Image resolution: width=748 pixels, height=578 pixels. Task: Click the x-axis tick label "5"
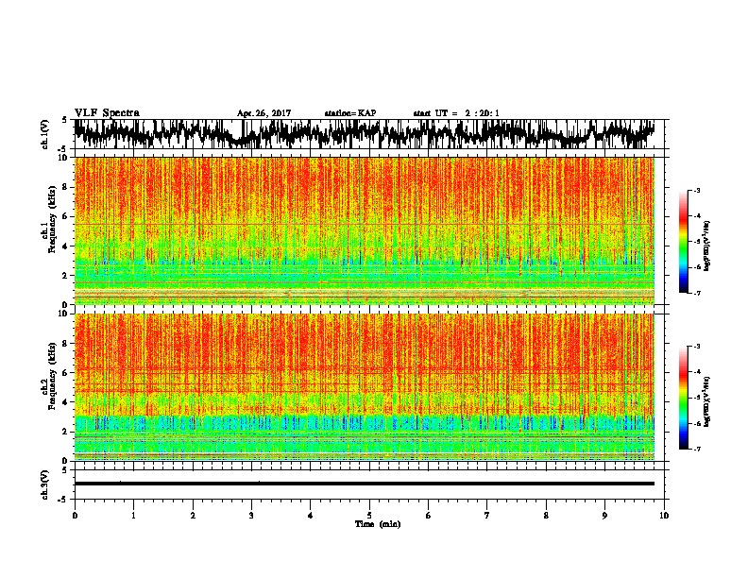[x=369, y=516]
